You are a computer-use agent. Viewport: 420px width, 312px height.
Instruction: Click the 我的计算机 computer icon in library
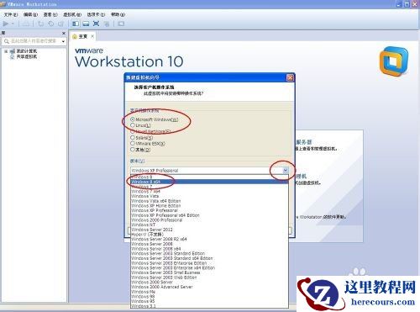coord(13,51)
